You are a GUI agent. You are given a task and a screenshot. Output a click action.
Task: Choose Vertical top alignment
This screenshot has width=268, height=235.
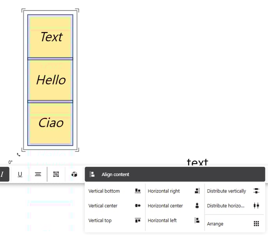(x=115, y=220)
